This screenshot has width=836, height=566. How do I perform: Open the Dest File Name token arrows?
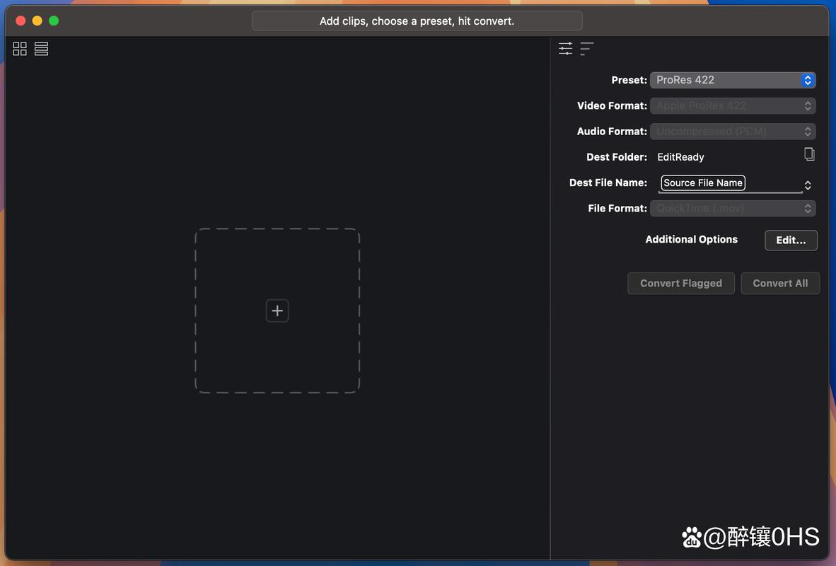[x=808, y=185]
